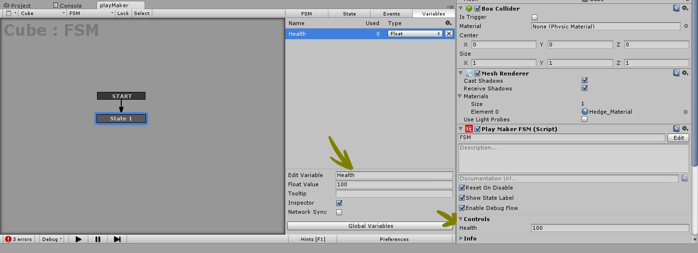698x253 pixels.
Task: Toggle the Network Sync checkbox
Action: pyautogui.click(x=339, y=212)
